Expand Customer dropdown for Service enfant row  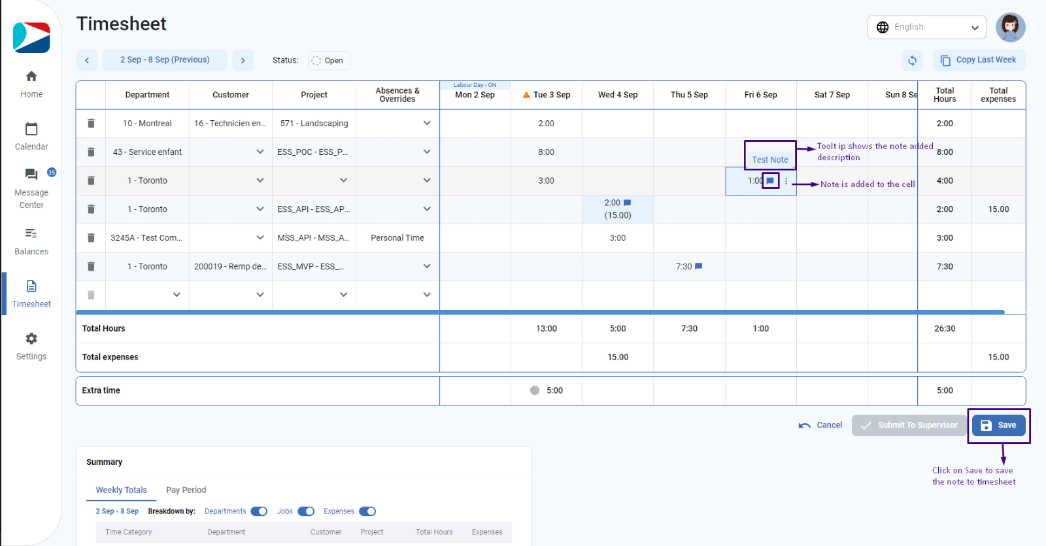[x=260, y=152]
